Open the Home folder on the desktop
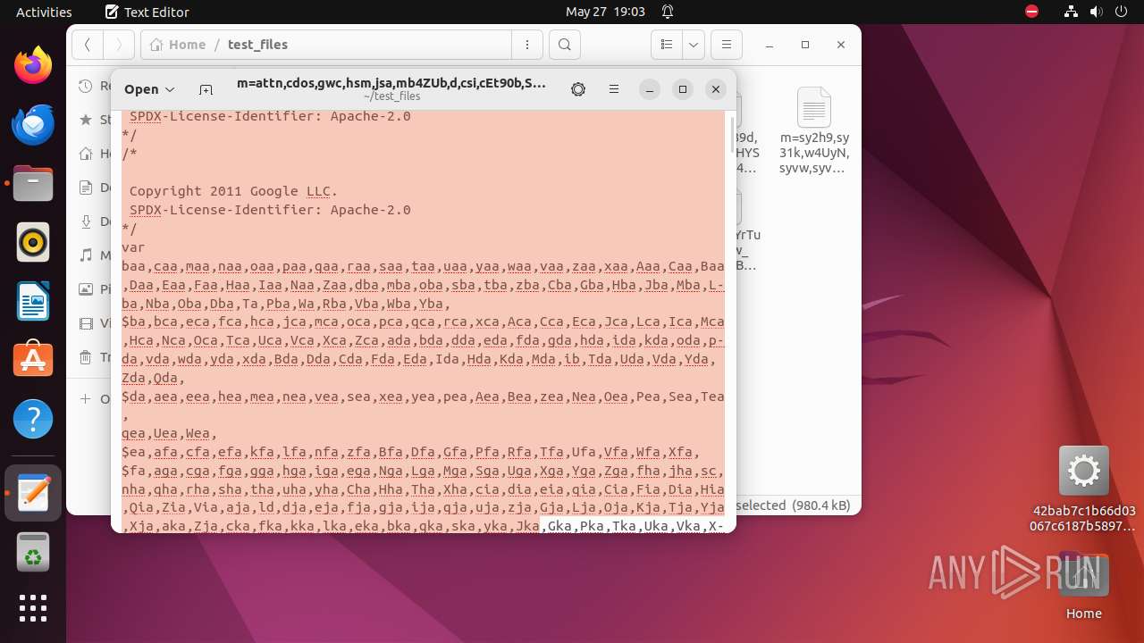This screenshot has width=1144, height=643. (x=1083, y=586)
